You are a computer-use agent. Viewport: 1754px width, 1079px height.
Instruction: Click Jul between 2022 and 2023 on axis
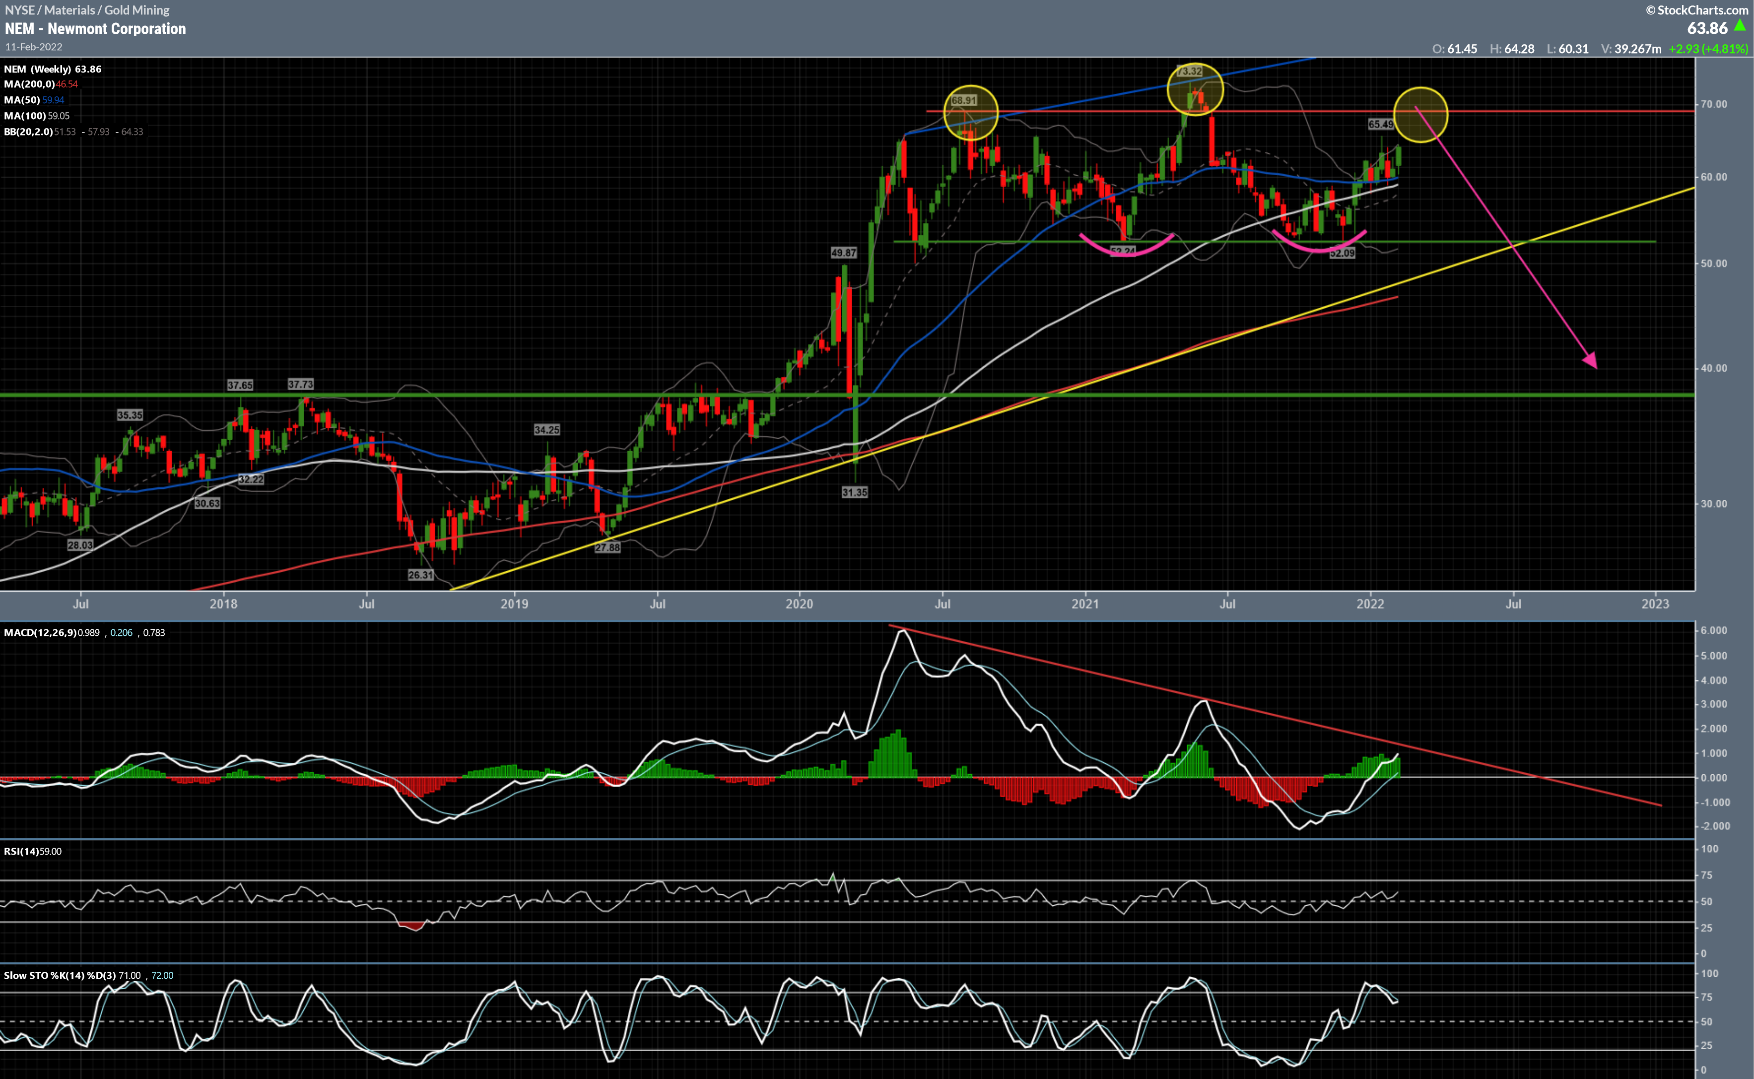point(1513,604)
